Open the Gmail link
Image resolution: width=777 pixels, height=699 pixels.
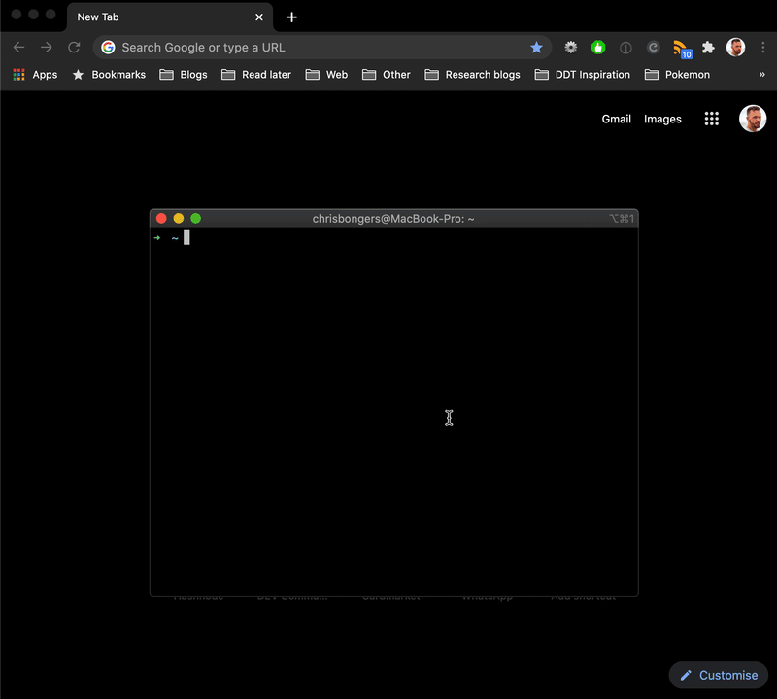pyautogui.click(x=617, y=118)
